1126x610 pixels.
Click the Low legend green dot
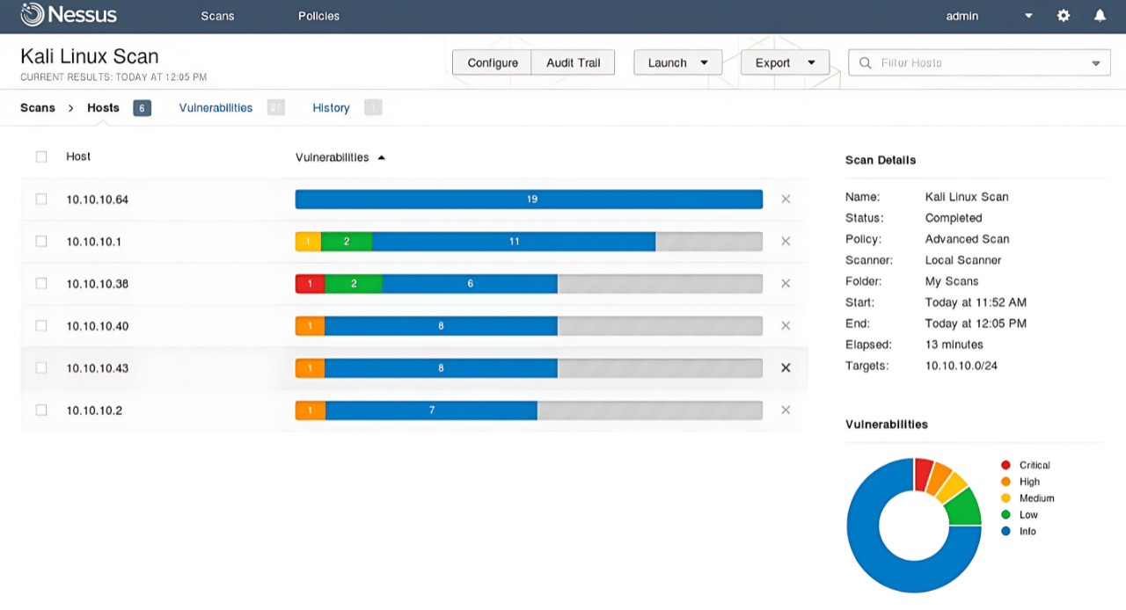[x=1005, y=515]
